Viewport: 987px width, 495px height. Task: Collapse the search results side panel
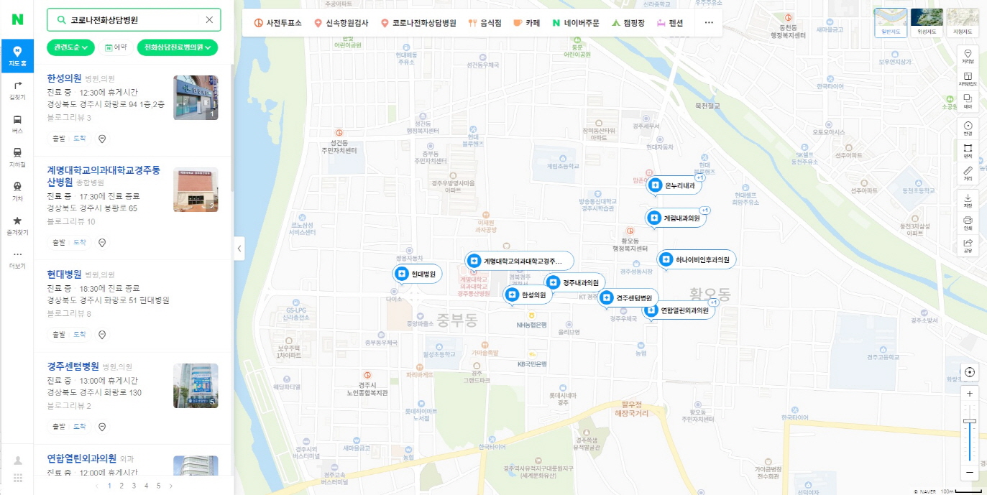click(x=239, y=249)
